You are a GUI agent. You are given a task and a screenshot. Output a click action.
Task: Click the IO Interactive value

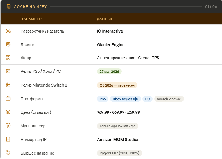[110, 31]
